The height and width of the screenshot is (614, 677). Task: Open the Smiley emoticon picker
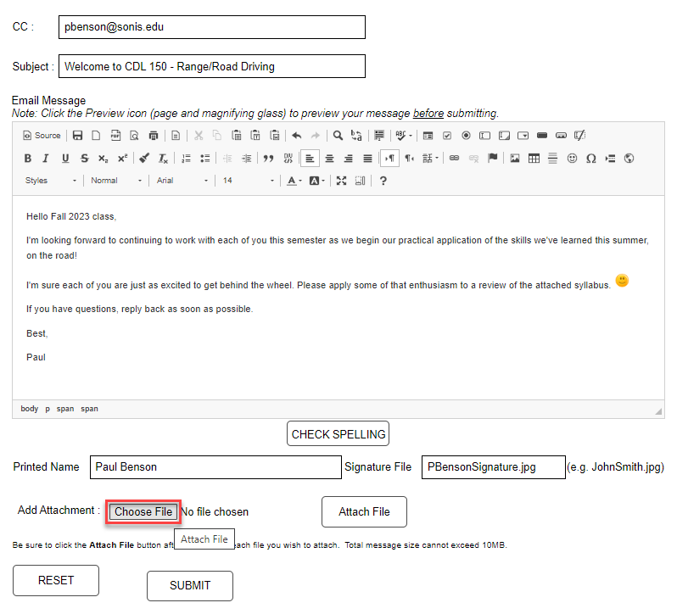[572, 159]
